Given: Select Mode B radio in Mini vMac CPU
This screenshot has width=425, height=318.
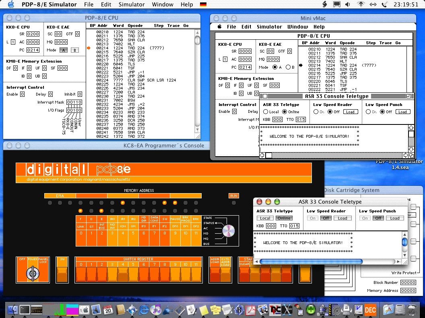Looking at the screenshot, I should (288, 67).
